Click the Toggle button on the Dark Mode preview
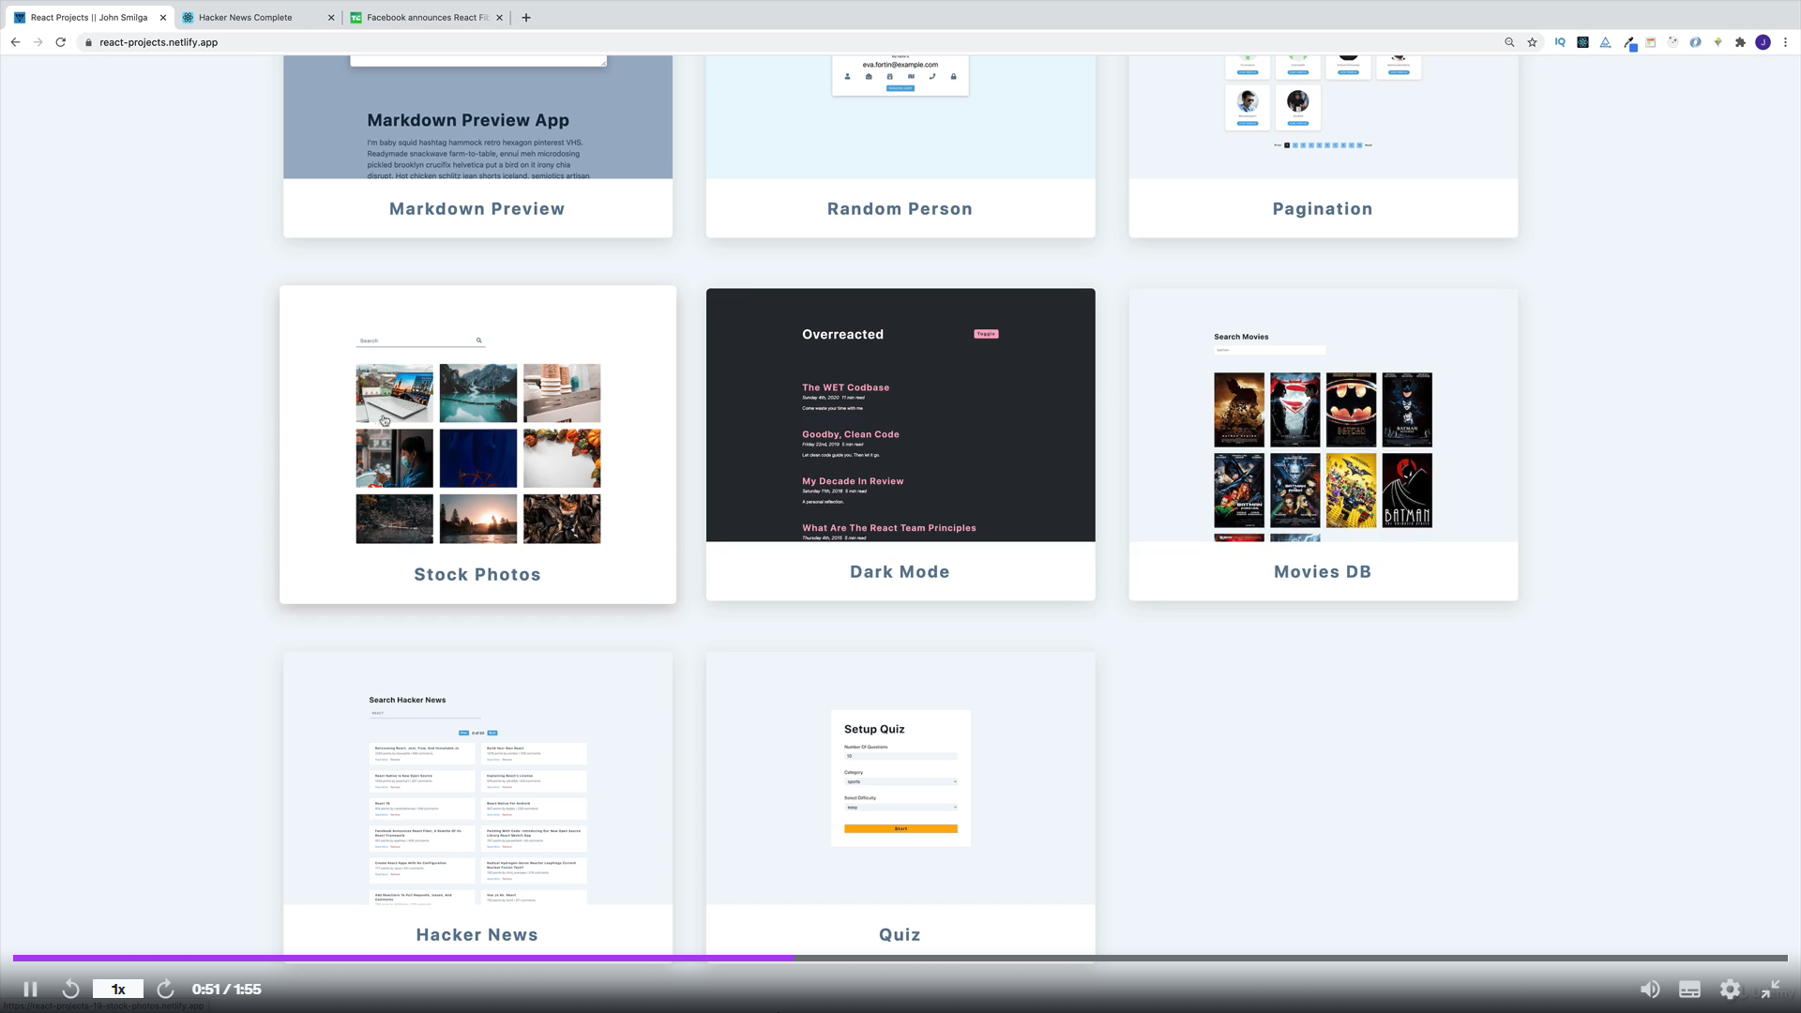Viewport: 1801px width, 1013px height. click(986, 333)
